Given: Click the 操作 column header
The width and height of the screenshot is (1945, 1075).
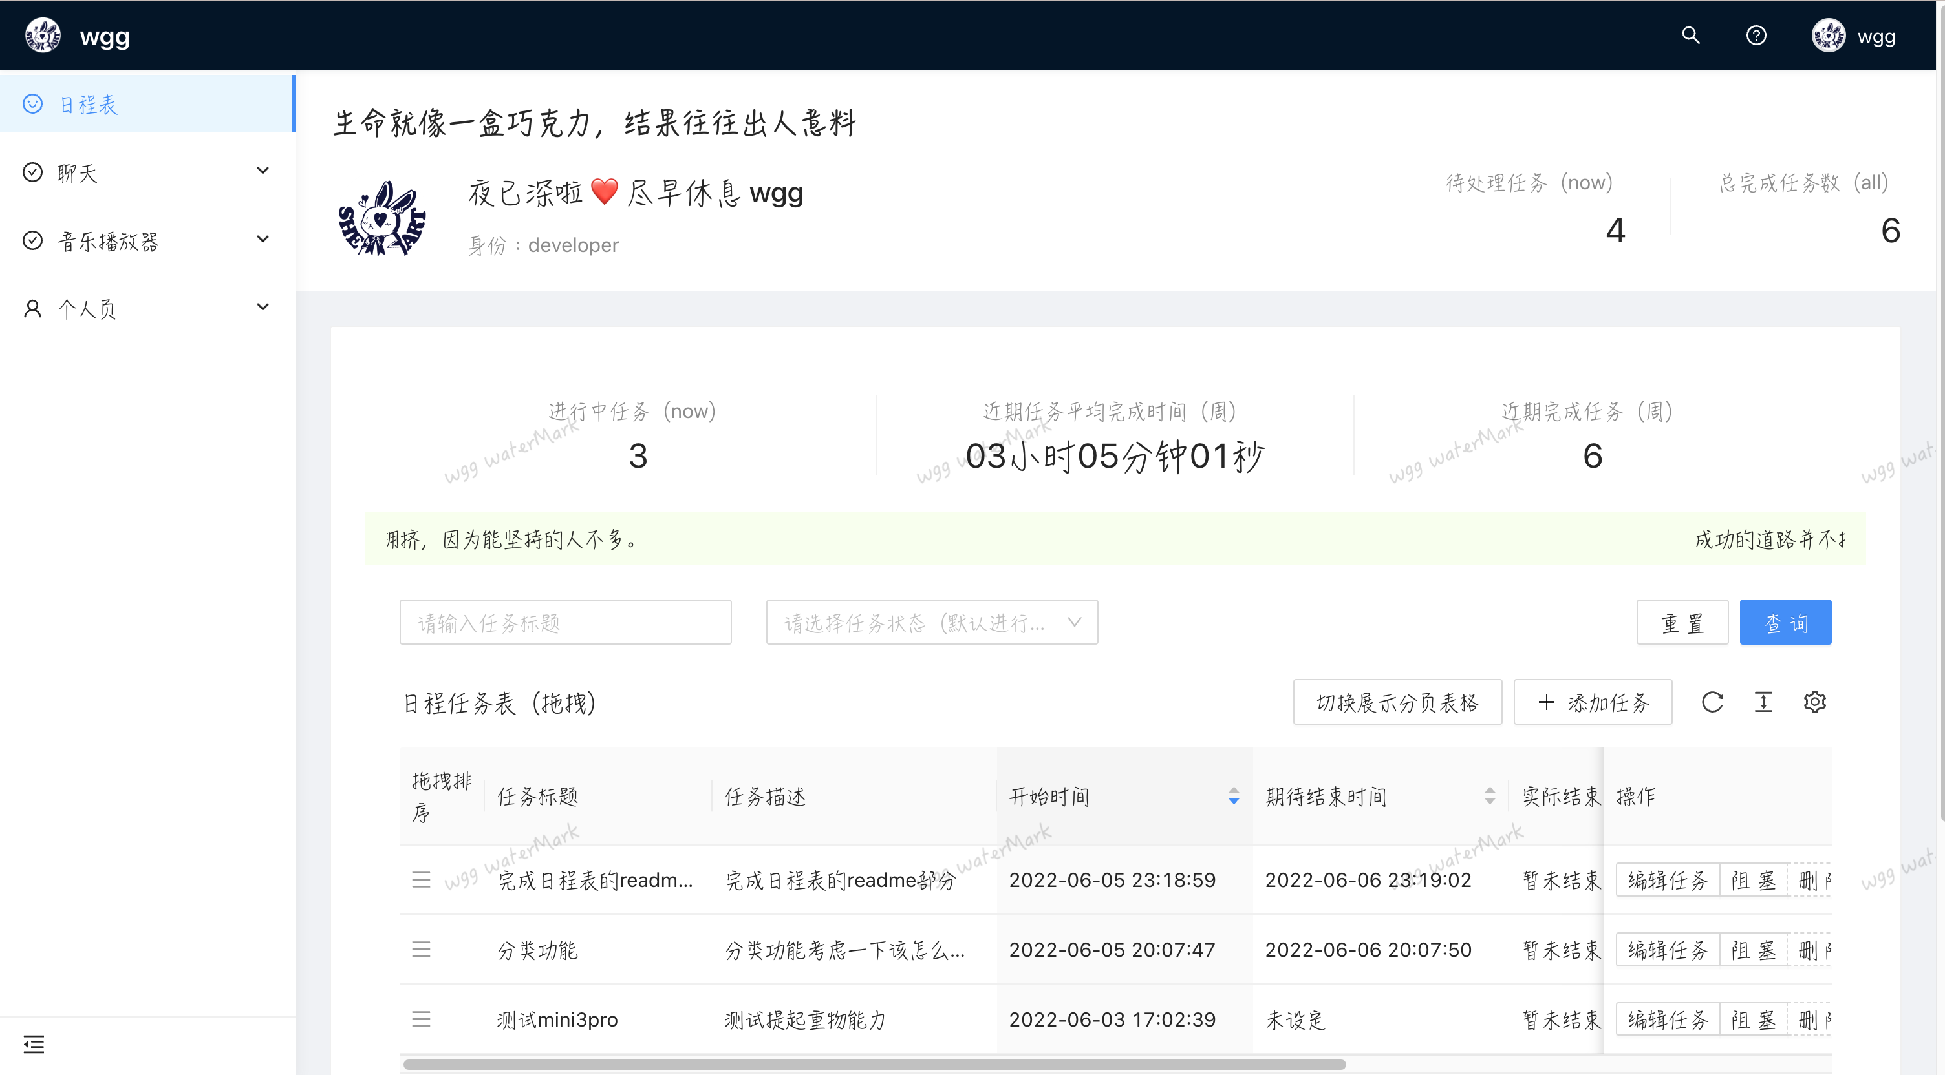Looking at the screenshot, I should click(1635, 796).
